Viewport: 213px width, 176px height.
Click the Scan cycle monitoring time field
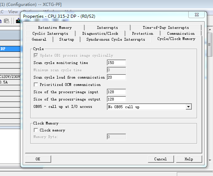[x=116, y=63]
